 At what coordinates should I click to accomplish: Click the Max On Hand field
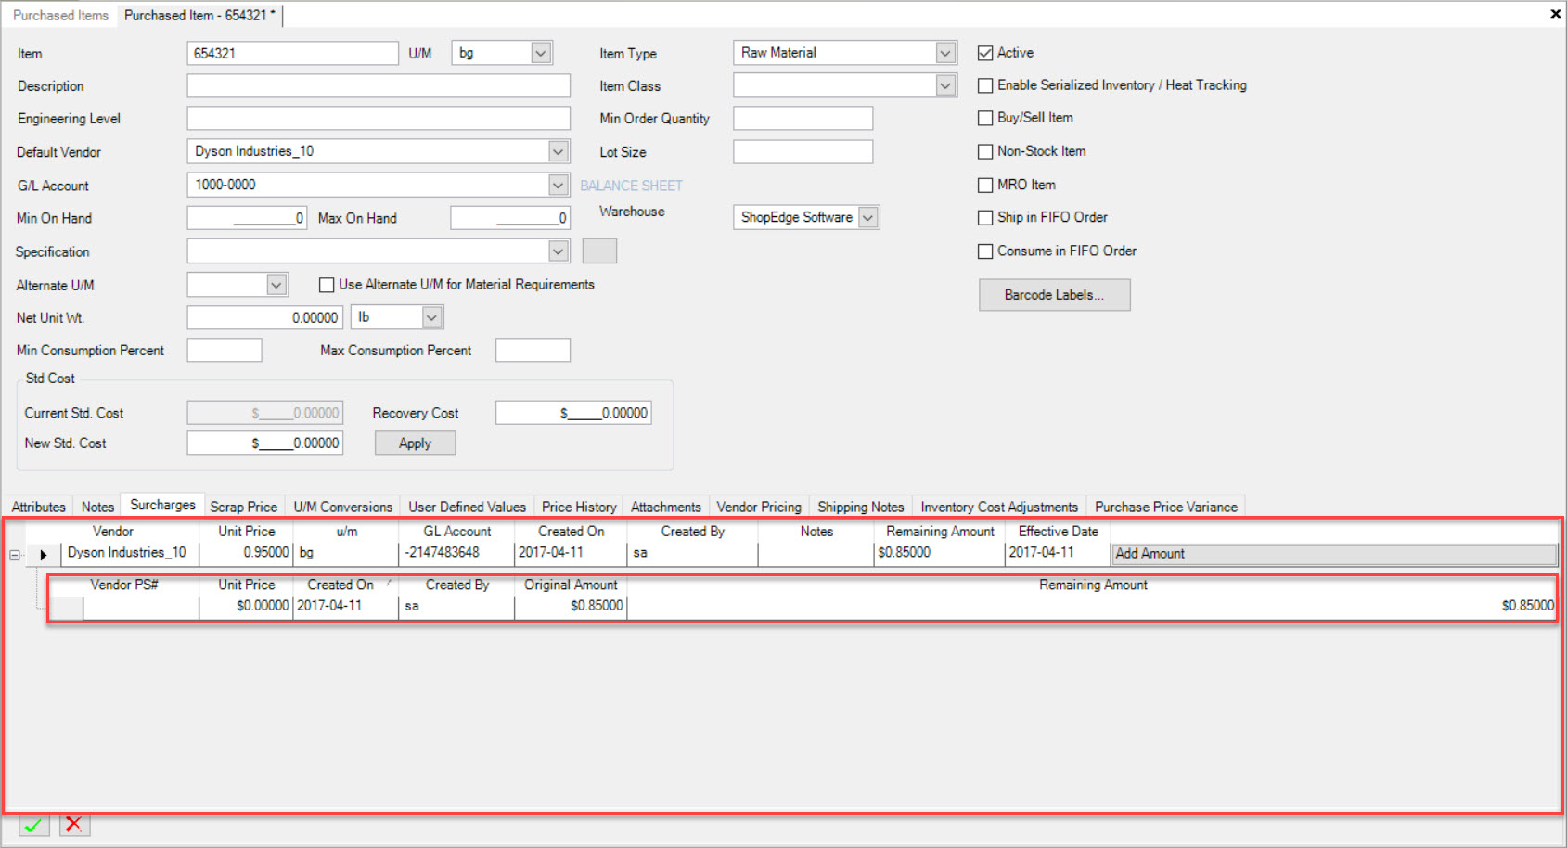pyautogui.click(x=510, y=218)
